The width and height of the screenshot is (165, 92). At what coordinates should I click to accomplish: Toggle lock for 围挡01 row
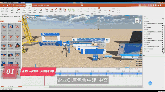point(163,30)
